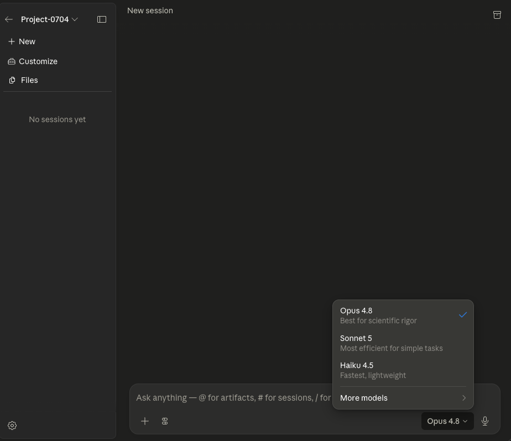Close the Opus 4.8 model selector dropdown
Image resolution: width=511 pixels, height=441 pixels.
[447, 421]
